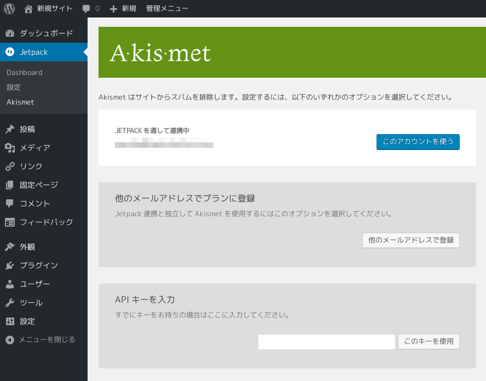486x381 pixels.
Task: Click the person icon for ユーザー
Action: pos(10,284)
